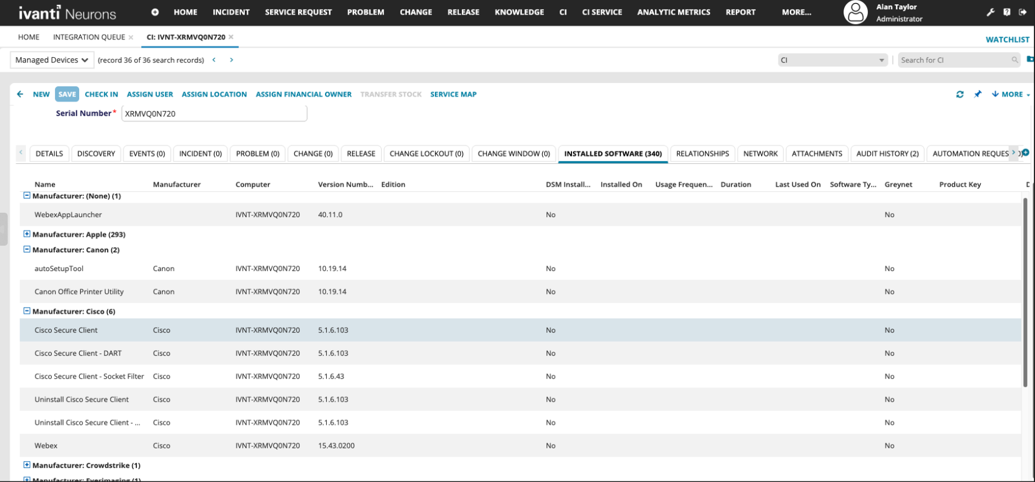Switch to the RELATIONSHIPS tab
This screenshot has height=482, width=1035.
(x=702, y=154)
